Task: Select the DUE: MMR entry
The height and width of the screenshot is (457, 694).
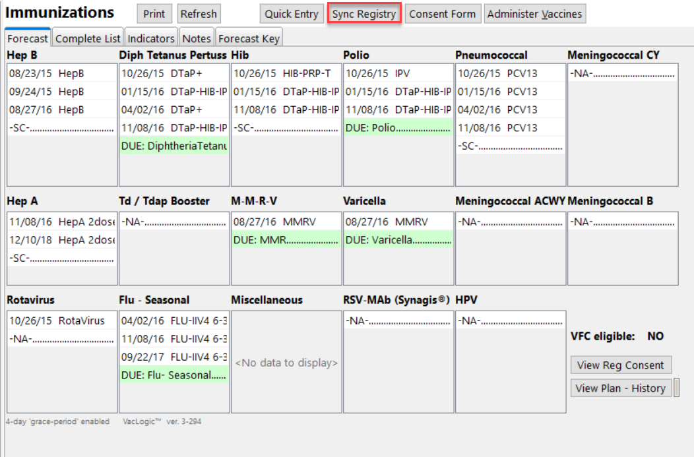Action: pos(286,240)
